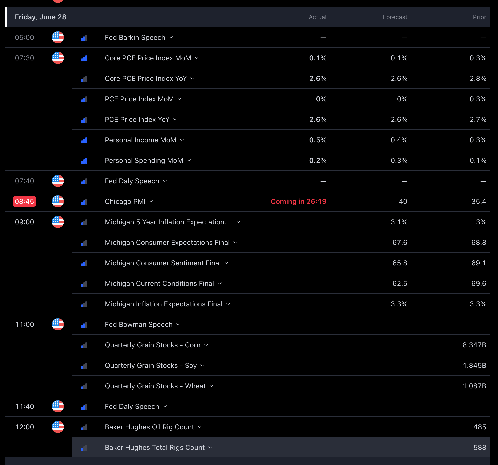Click importance bars icon for Core PCE Price Index MoM

(84, 58)
